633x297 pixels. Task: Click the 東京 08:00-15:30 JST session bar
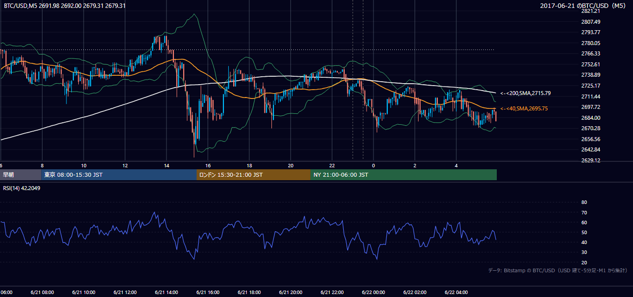[119, 175]
